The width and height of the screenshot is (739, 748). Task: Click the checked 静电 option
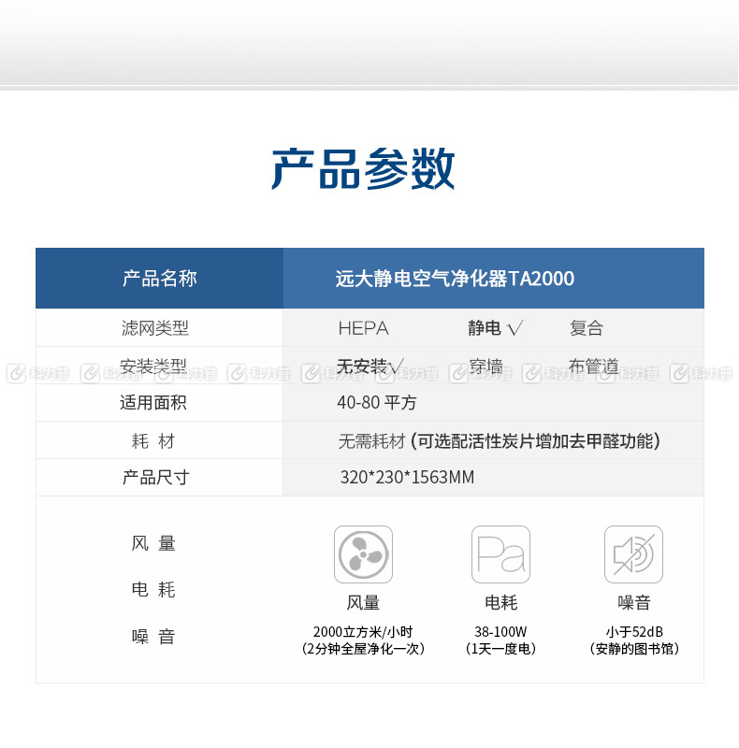[x=495, y=328]
